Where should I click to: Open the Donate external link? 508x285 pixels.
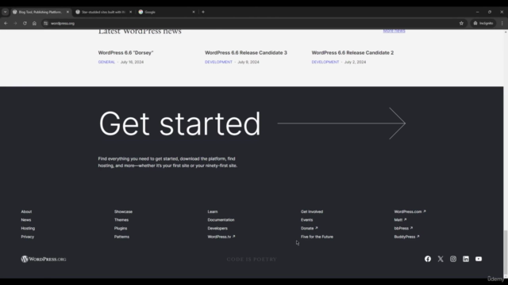click(x=309, y=228)
